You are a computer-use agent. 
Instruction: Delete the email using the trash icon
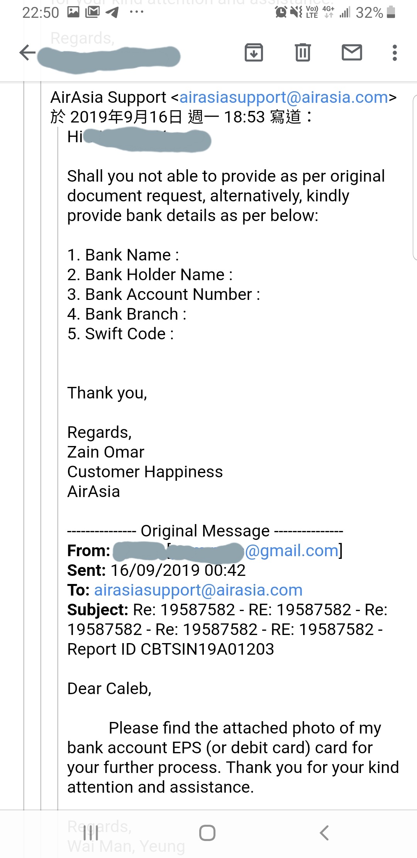[303, 53]
